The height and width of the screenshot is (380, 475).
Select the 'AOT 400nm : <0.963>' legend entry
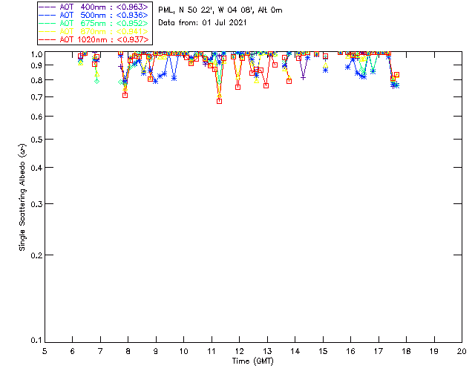(94, 7)
